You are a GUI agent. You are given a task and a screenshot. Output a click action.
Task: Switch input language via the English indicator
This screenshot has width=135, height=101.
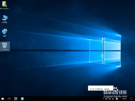(113, 99)
